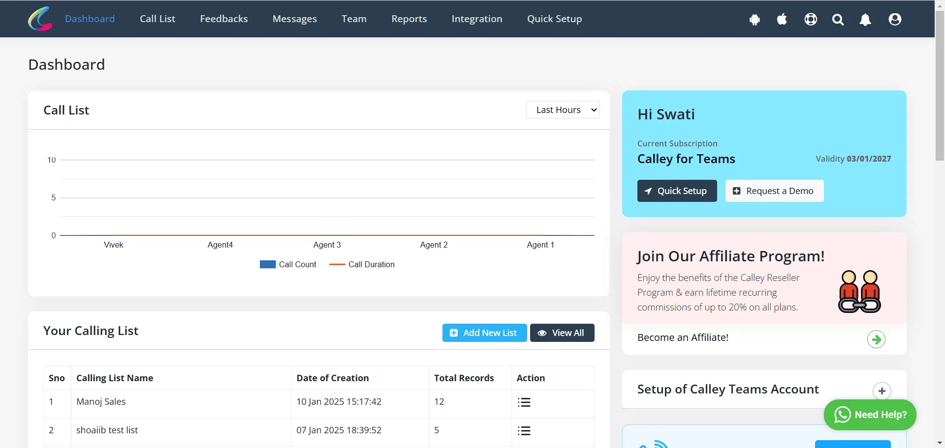Click the search magnifier icon
The width and height of the screenshot is (945, 448).
point(838,20)
